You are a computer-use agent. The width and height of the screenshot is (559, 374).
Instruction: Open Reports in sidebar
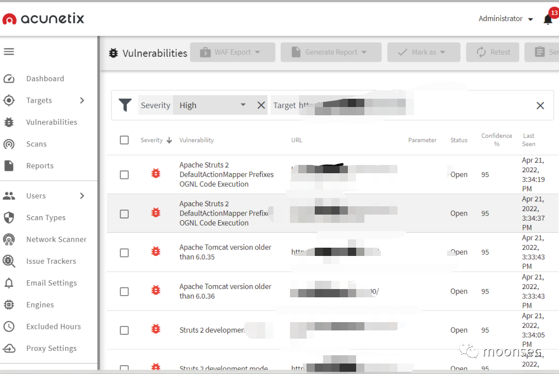[x=40, y=166]
